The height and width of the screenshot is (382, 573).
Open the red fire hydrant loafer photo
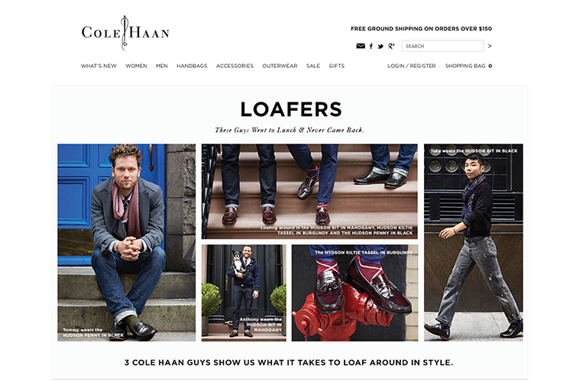click(354, 293)
